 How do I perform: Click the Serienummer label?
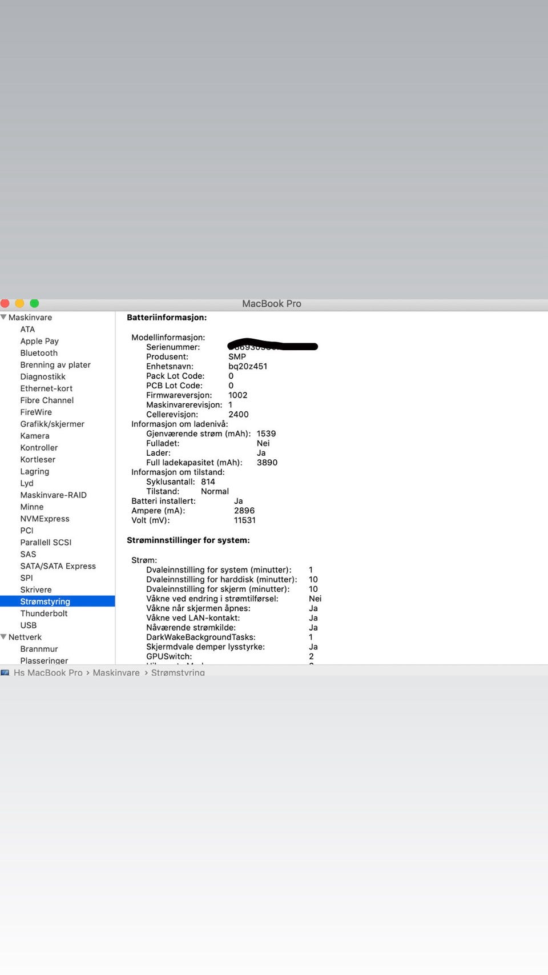(x=173, y=347)
